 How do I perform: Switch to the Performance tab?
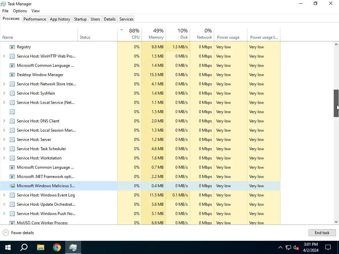(35, 19)
